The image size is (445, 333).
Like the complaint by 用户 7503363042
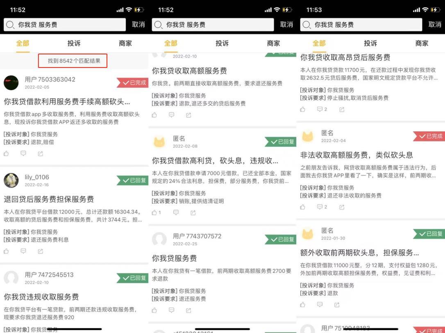pyautogui.click(x=6, y=153)
